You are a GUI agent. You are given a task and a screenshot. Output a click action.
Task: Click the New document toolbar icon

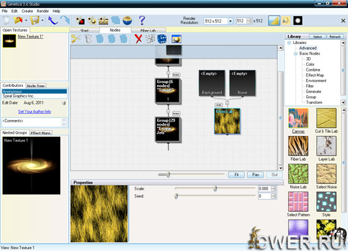(x=6, y=21)
